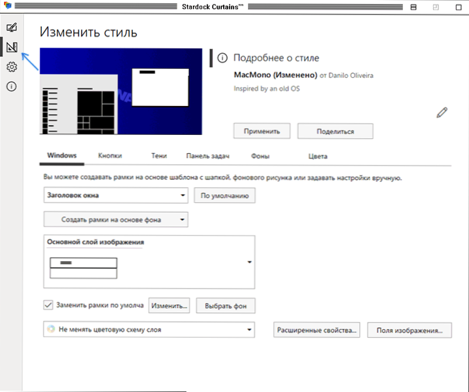Click the author name Danilo Oliveira
The width and height of the screenshot is (469, 392).
[351, 75]
